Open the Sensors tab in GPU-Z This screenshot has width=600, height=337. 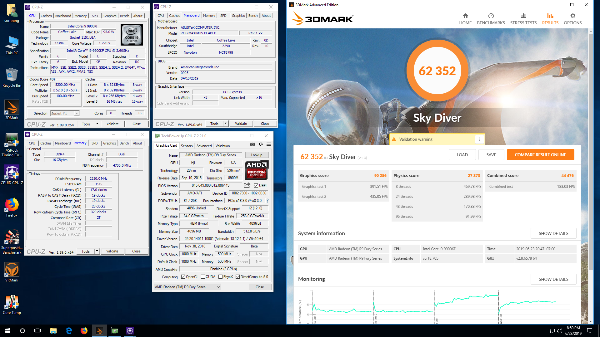click(187, 146)
